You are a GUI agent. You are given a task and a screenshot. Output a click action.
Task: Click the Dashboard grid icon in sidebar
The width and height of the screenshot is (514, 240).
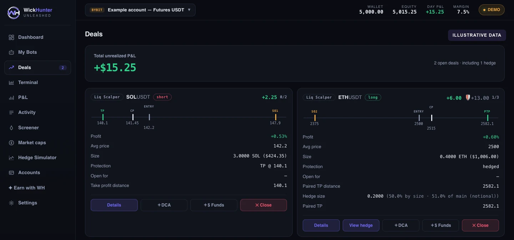(x=11, y=37)
